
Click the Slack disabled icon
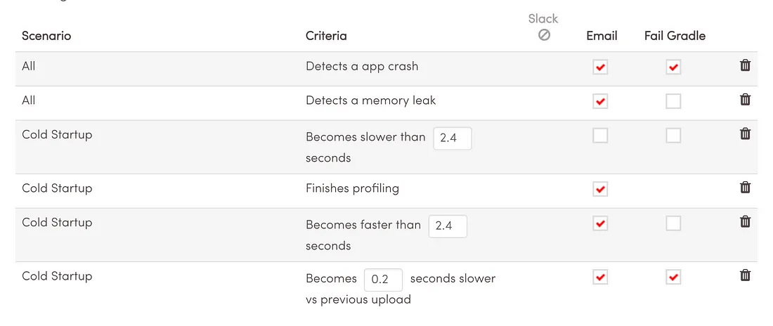pos(544,35)
